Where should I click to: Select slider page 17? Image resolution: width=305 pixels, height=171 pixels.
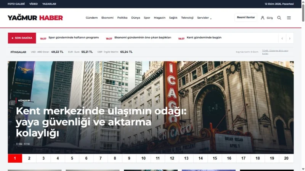click(243, 158)
